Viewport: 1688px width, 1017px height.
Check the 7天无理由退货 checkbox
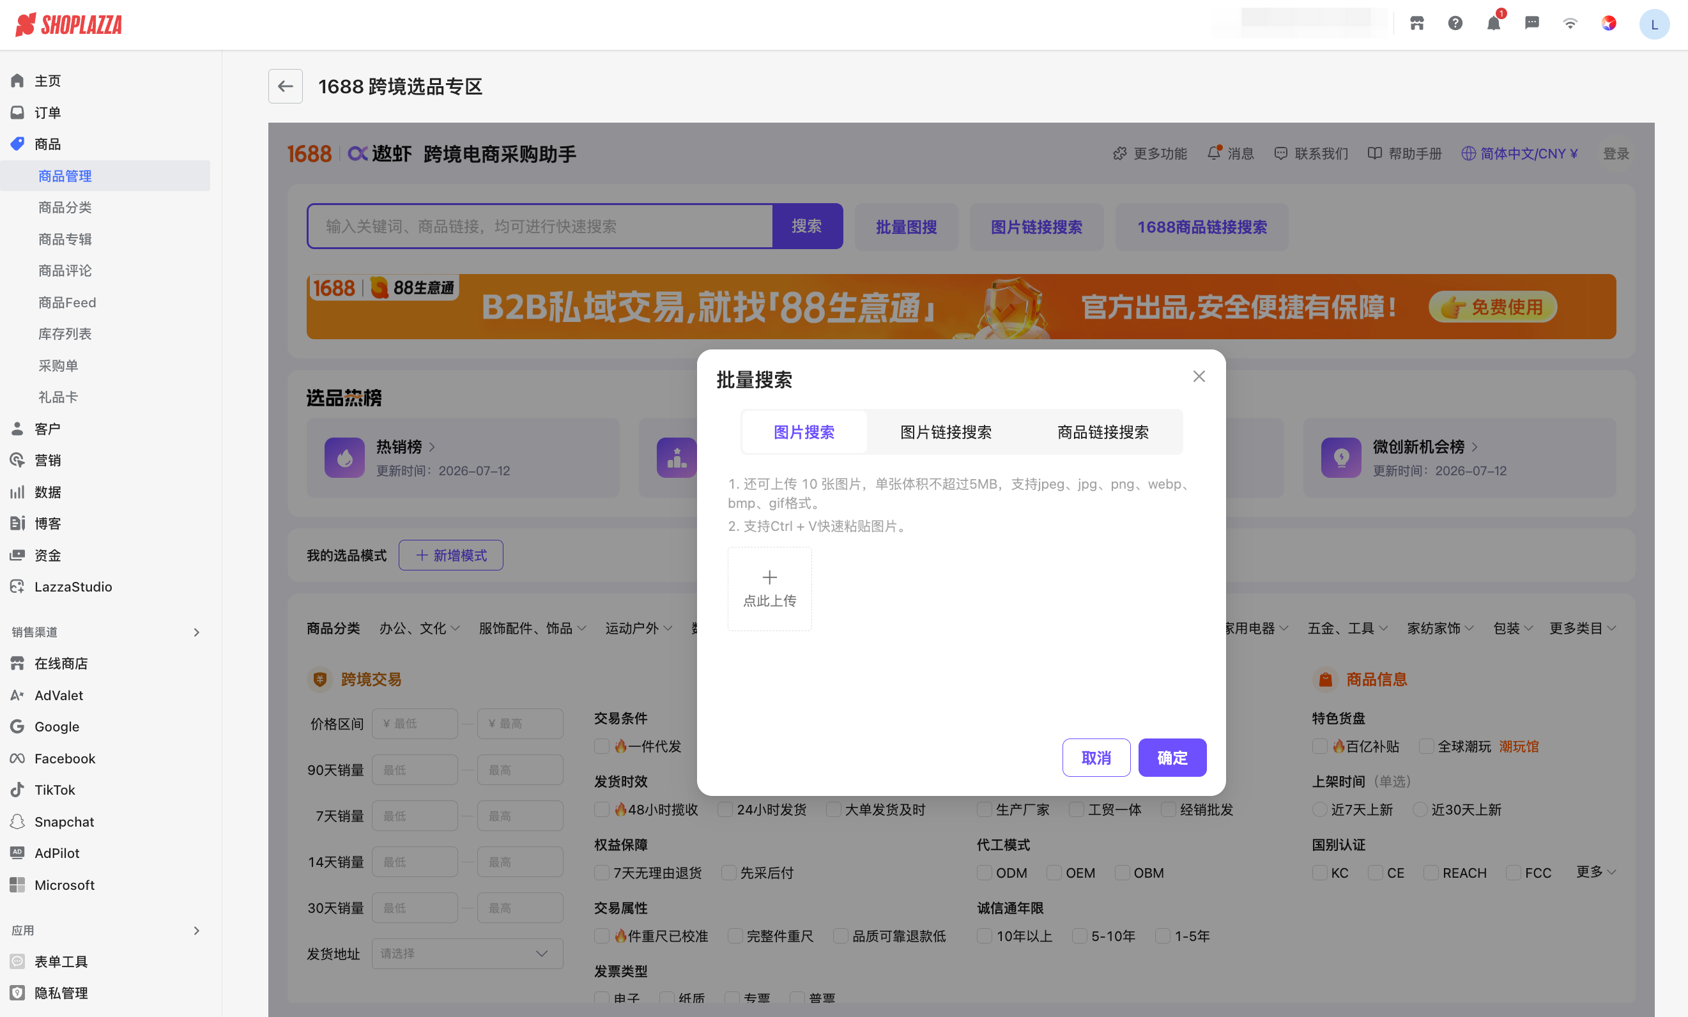point(601,873)
